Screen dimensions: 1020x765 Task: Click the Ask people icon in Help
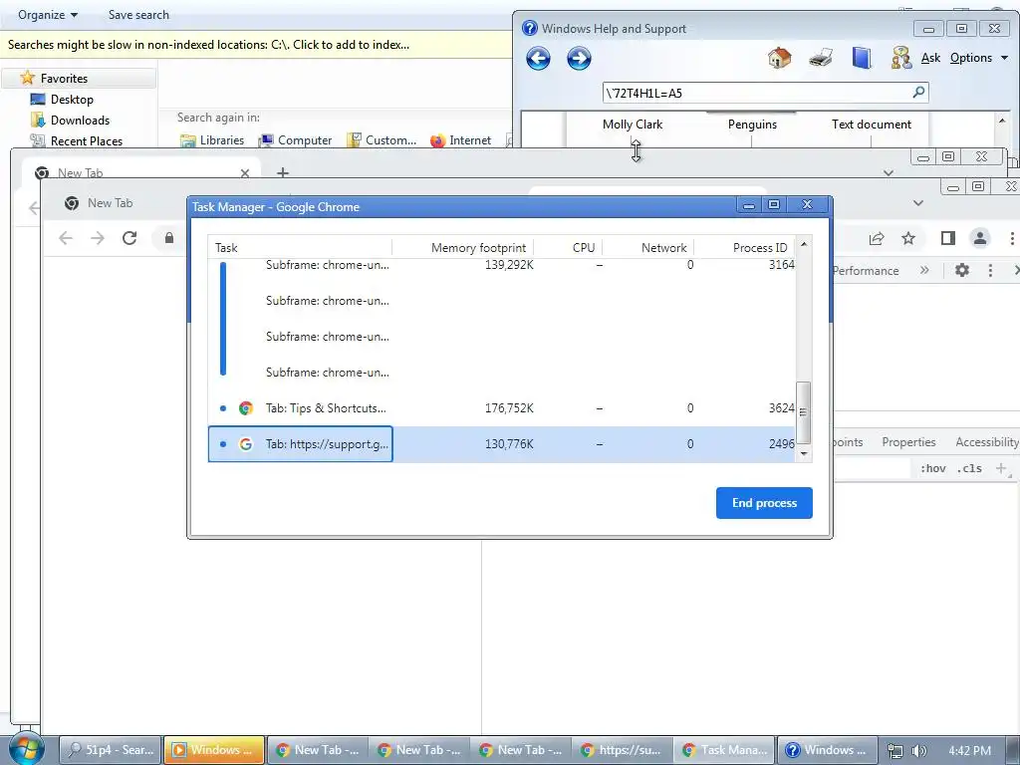(x=901, y=58)
